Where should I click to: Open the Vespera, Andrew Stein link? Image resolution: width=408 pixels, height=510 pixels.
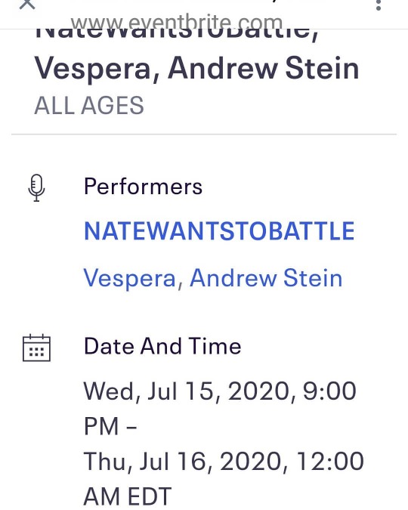coord(213,278)
